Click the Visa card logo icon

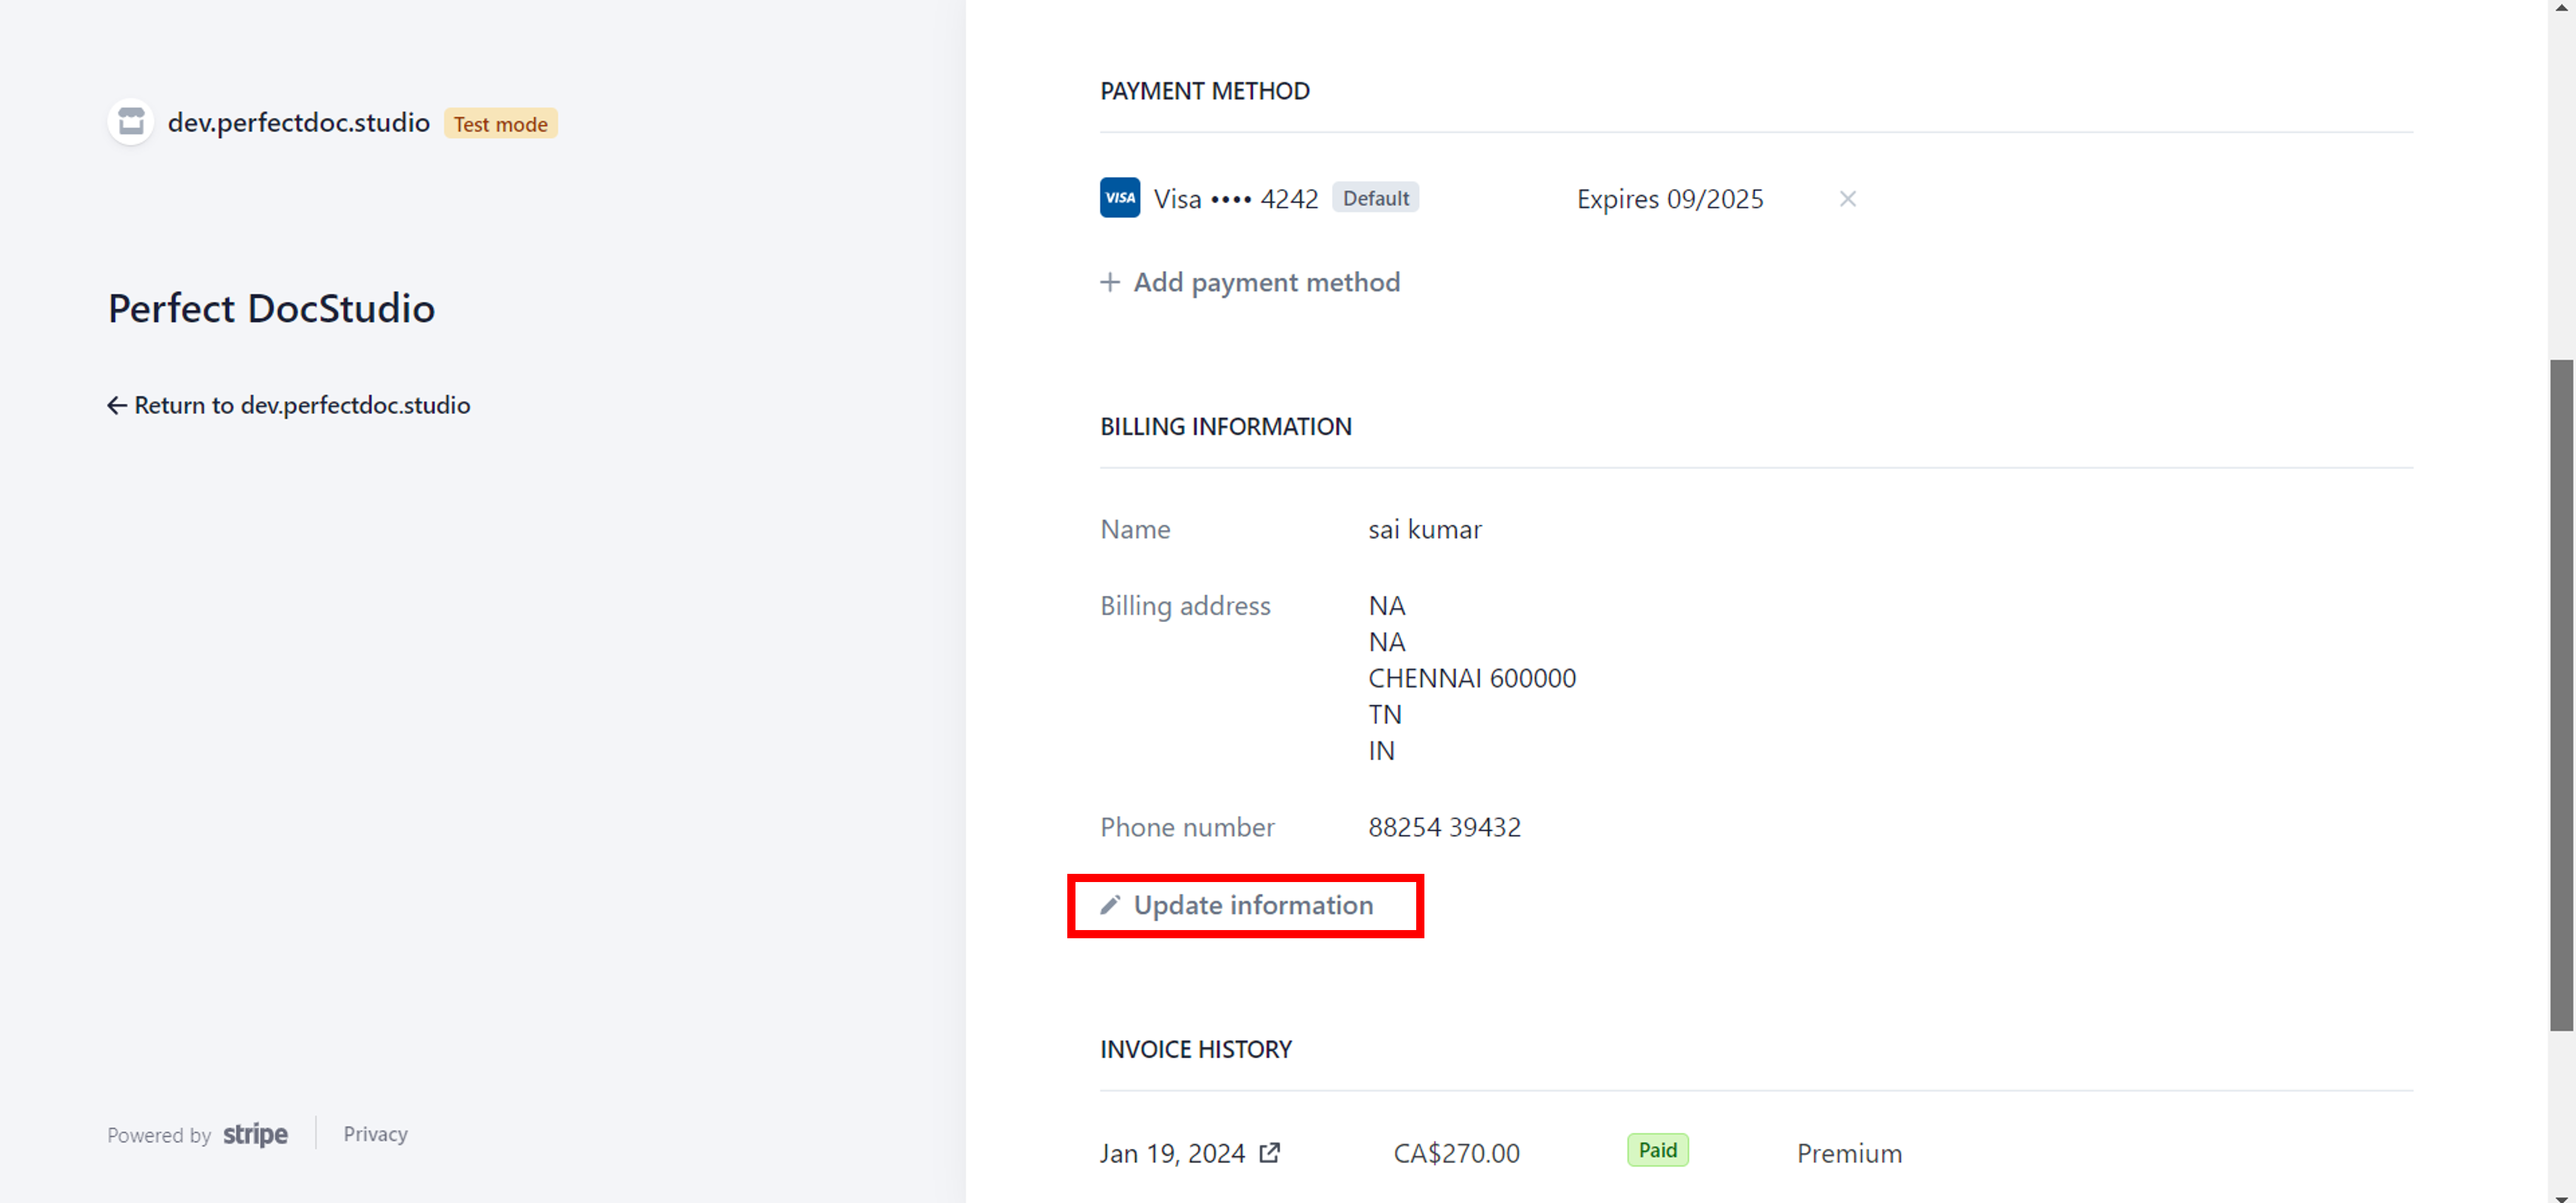(1119, 198)
